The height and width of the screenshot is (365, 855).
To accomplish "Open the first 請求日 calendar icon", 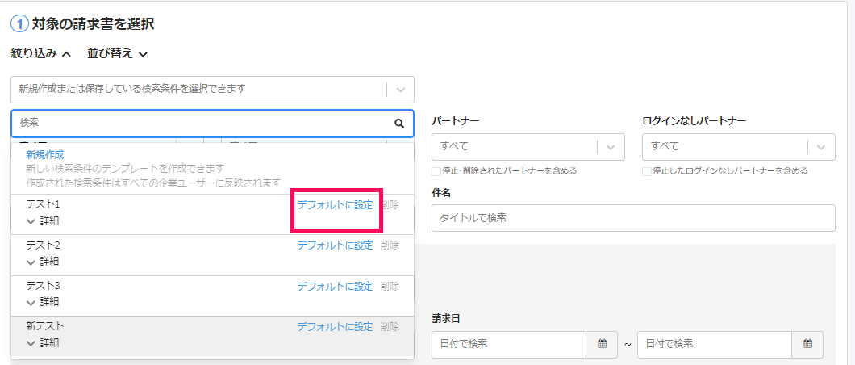I will point(602,344).
